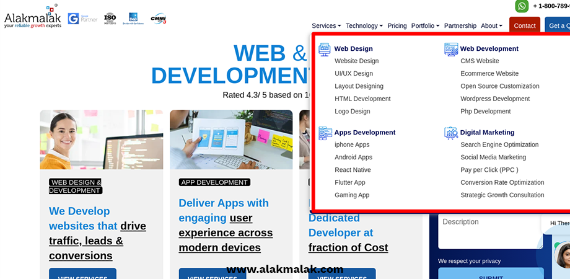Open 'Deliver Apps with engaging user experience' link
570x279 pixels.
click(226, 225)
